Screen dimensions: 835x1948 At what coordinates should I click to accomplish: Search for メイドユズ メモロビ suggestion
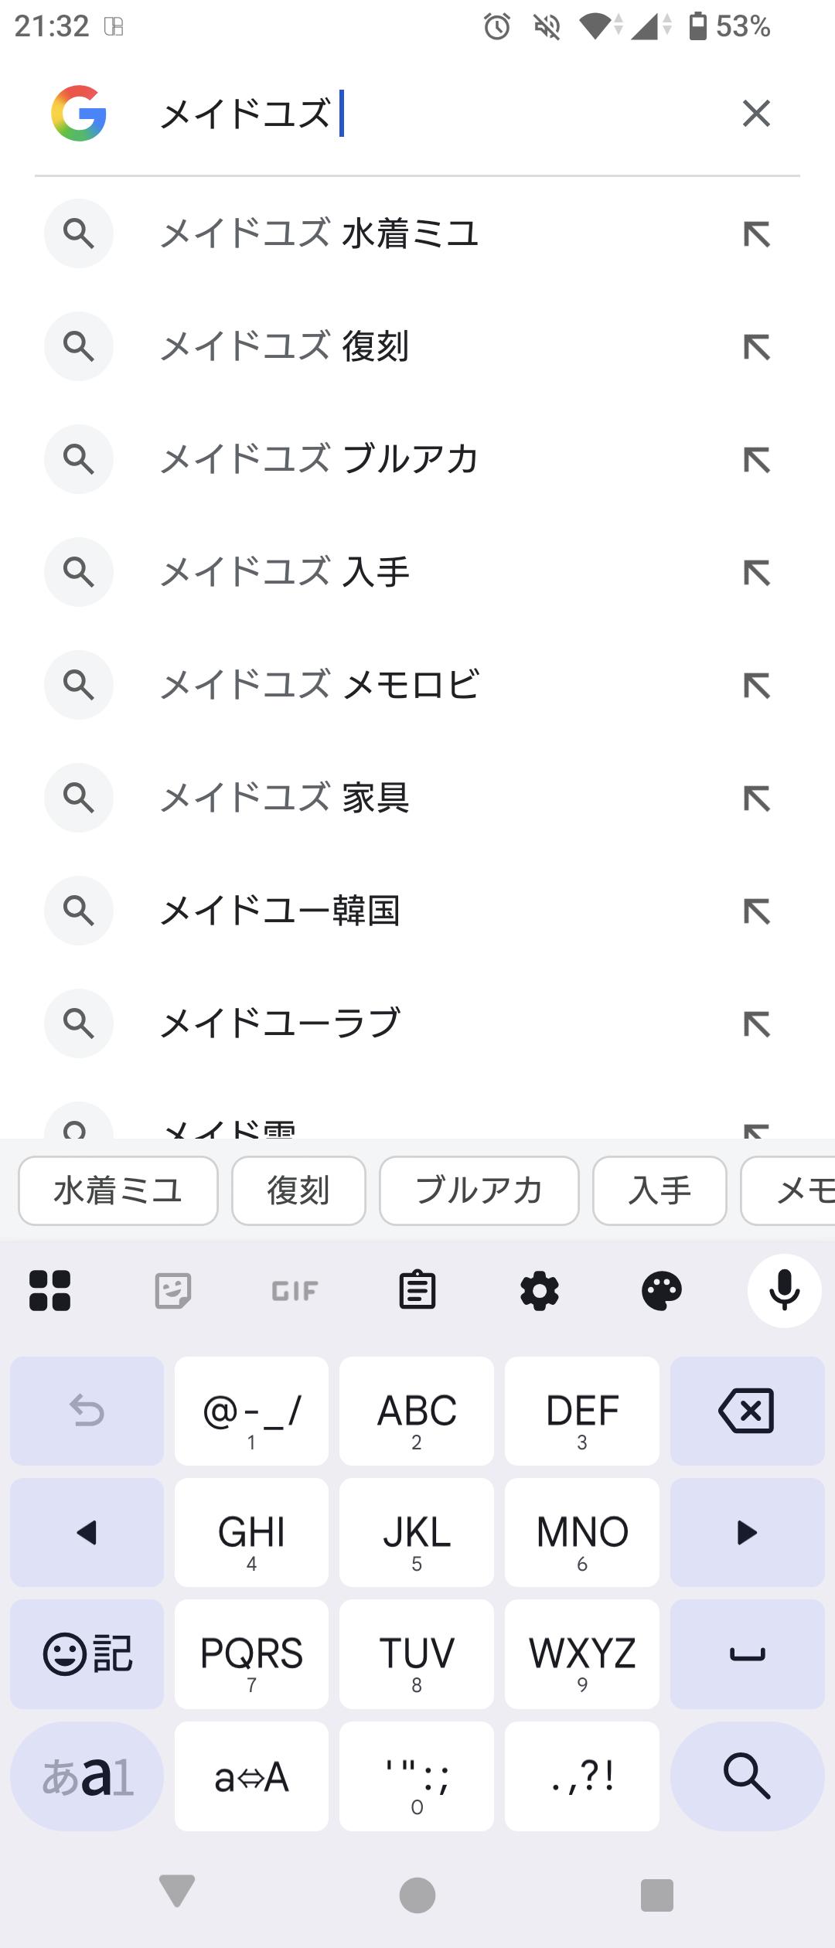coord(320,685)
